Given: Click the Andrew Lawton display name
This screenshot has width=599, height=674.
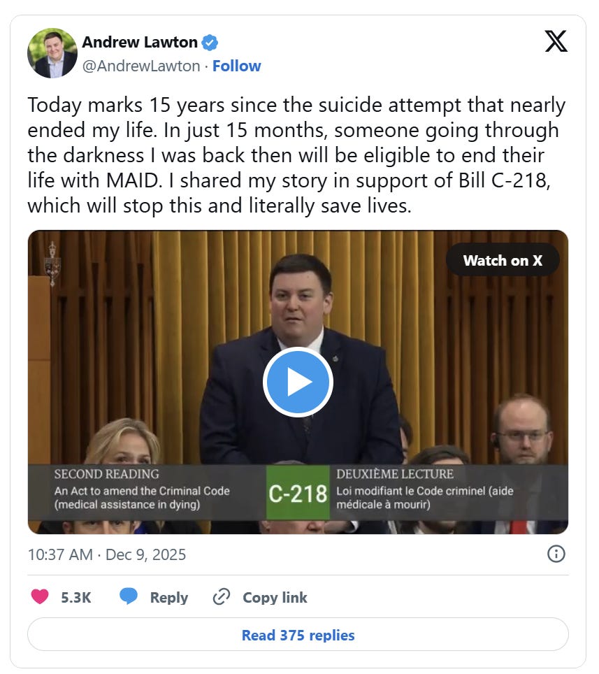Looking at the screenshot, I should pyautogui.click(x=140, y=42).
